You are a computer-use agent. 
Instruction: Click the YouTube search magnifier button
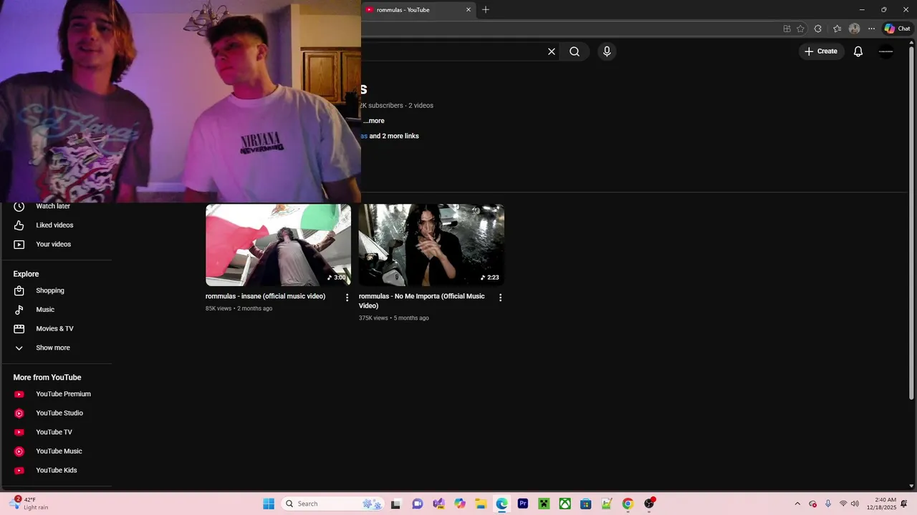pyautogui.click(x=575, y=51)
